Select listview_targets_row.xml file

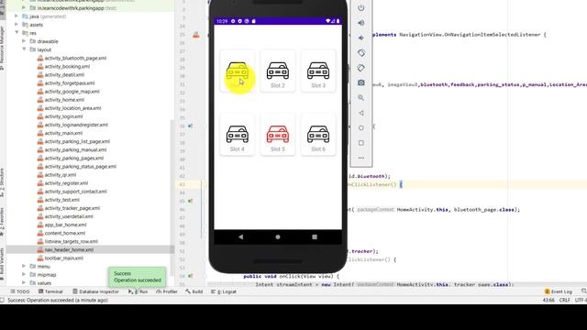pyautogui.click(x=67, y=241)
